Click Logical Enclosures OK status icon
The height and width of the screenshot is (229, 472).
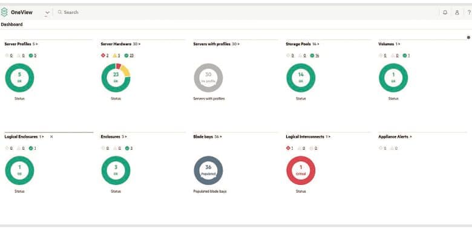pyautogui.click(x=31, y=148)
